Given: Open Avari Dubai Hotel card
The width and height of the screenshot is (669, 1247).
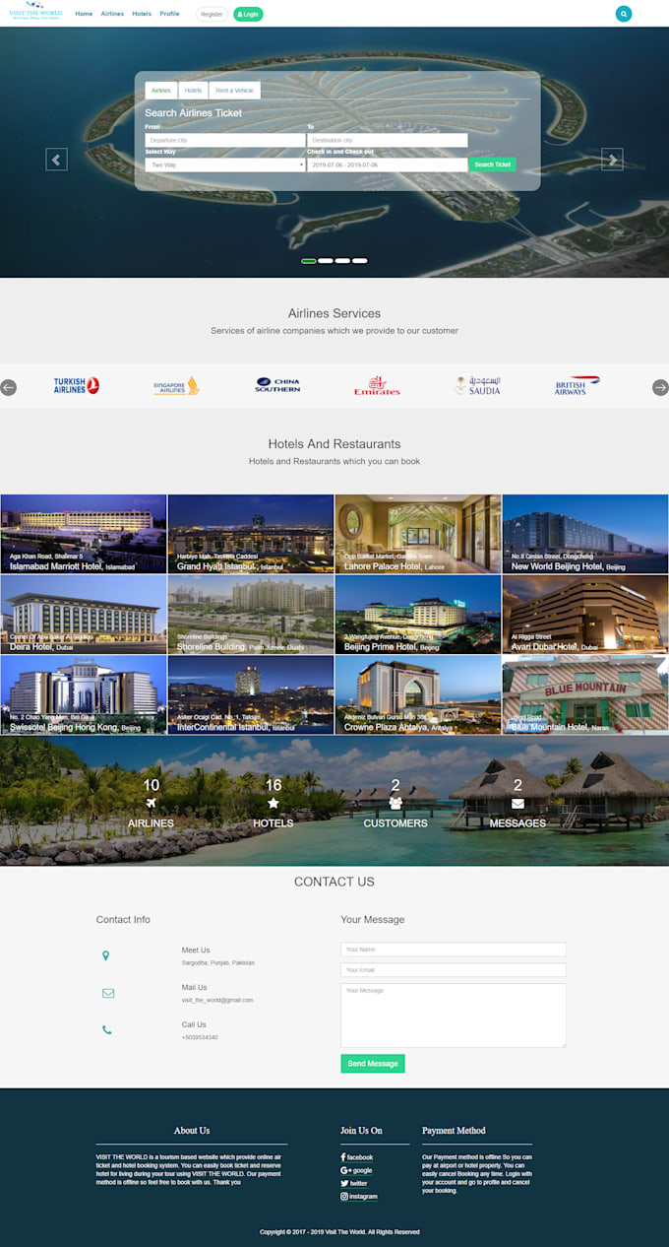Looking at the screenshot, I should point(585,615).
